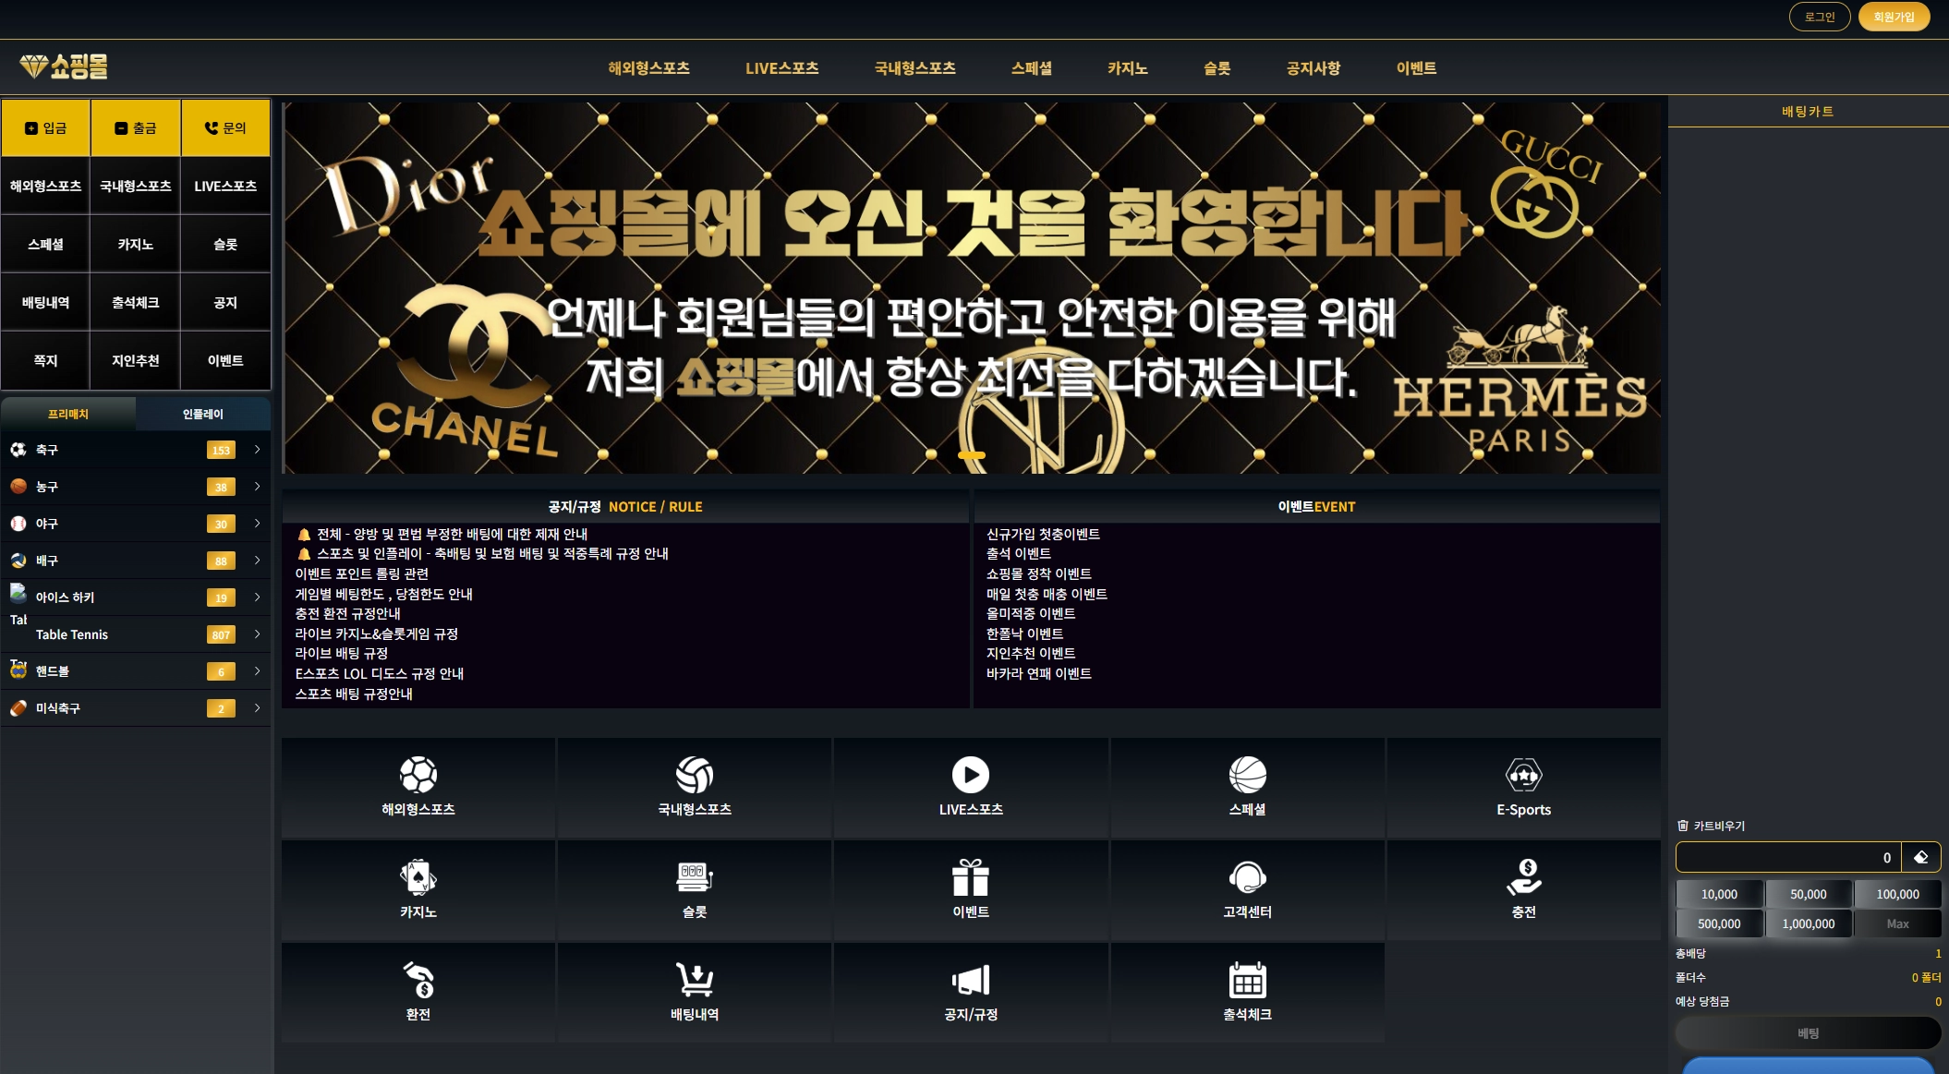This screenshot has height=1074, width=1949.
Task: Click the eraser icon beside bet amount
Action: click(1920, 857)
